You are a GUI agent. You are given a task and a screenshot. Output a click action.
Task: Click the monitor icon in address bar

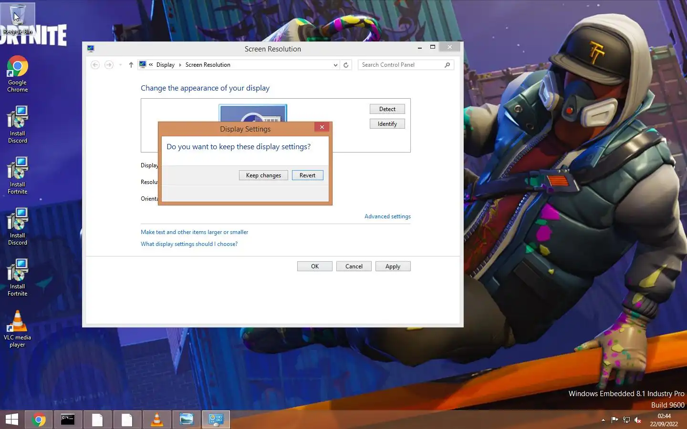(143, 64)
